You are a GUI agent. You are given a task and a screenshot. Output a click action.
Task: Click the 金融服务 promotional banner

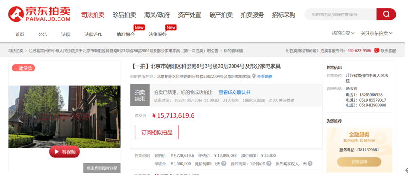[359, 150]
